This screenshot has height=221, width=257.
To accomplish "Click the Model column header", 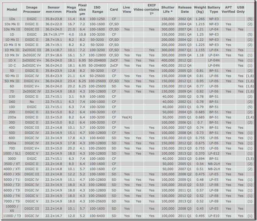I will 12,9.
